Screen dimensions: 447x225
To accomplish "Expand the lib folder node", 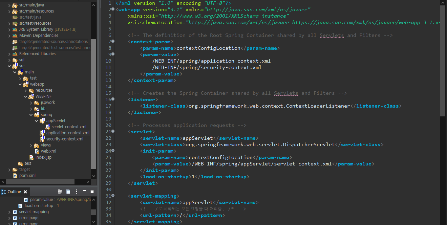I will pyautogui.click(x=31, y=108).
